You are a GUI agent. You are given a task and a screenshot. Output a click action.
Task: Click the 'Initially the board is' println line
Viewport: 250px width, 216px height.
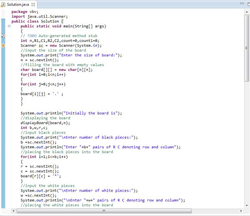pos(71,113)
